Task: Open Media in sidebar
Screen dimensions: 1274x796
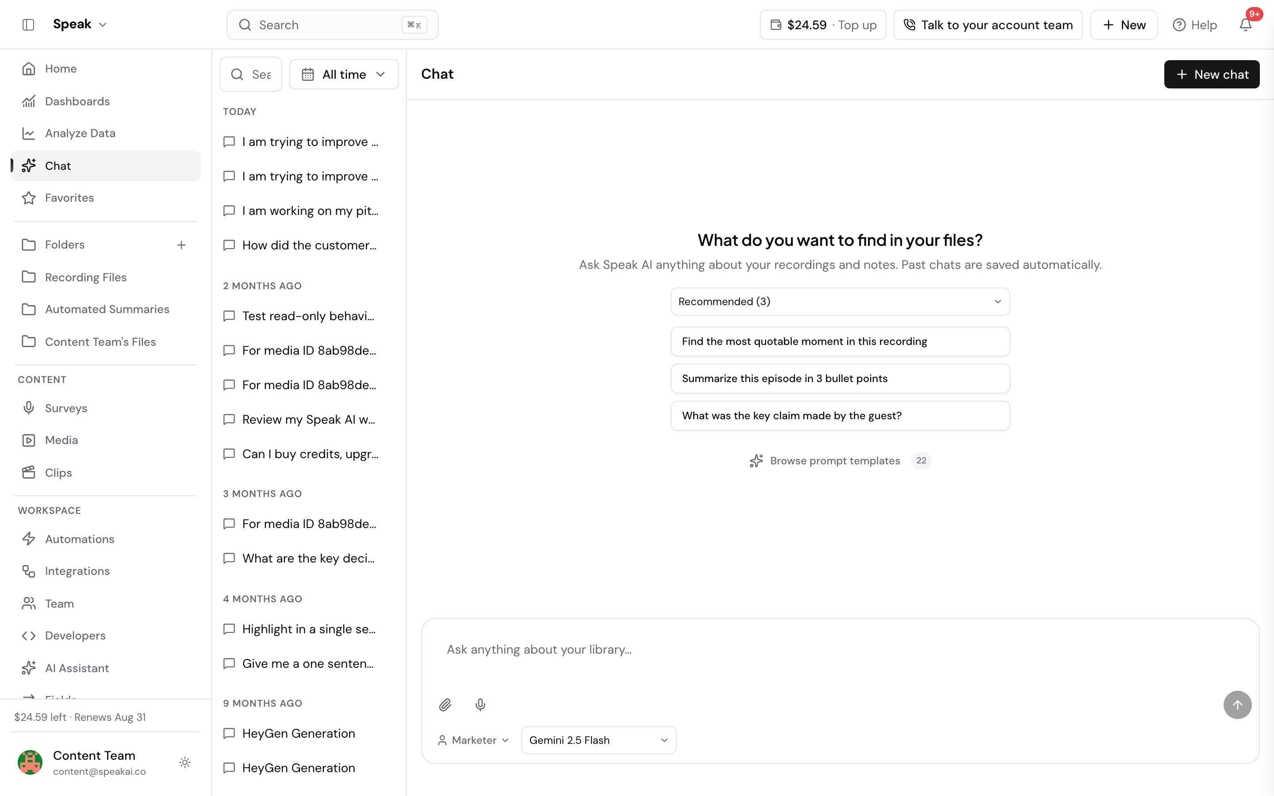Action: tap(105, 440)
